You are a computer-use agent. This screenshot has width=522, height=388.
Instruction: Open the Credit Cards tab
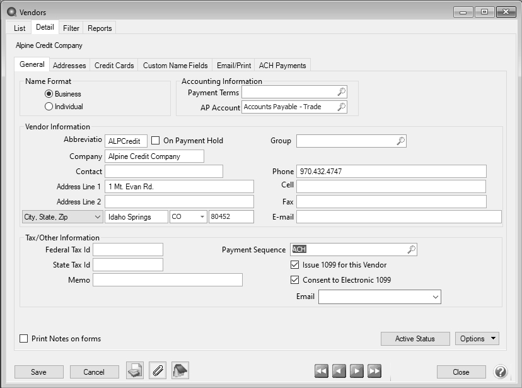[x=114, y=65]
